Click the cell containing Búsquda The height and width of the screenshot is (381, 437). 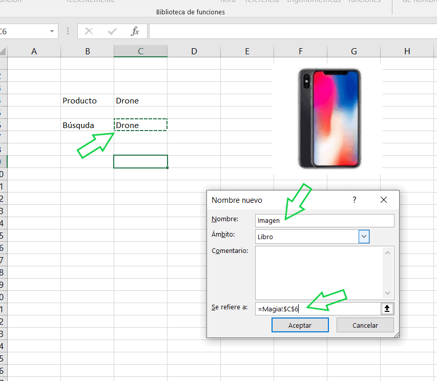[x=87, y=125]
